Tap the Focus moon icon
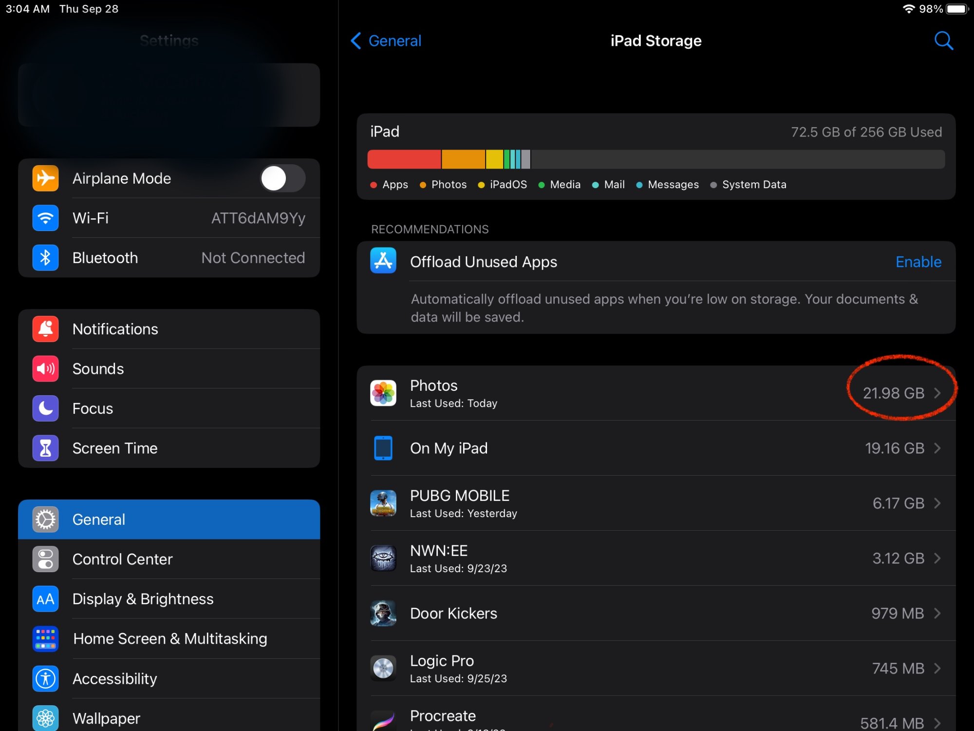Screen dimensions: 974x731 click(45, 408)
